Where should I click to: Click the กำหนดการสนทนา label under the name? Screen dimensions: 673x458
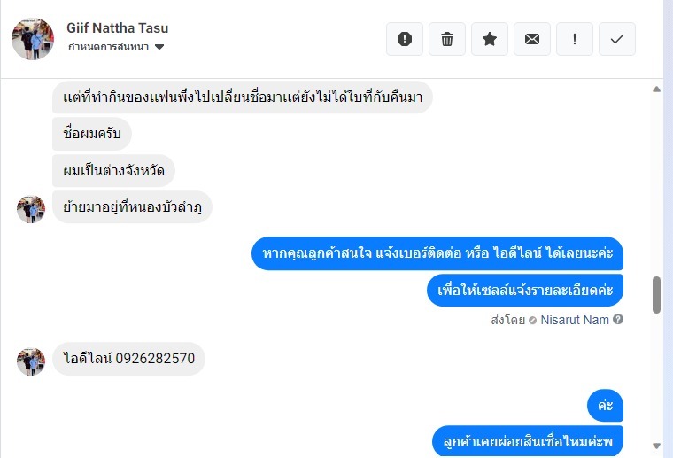tap(108, 47)
